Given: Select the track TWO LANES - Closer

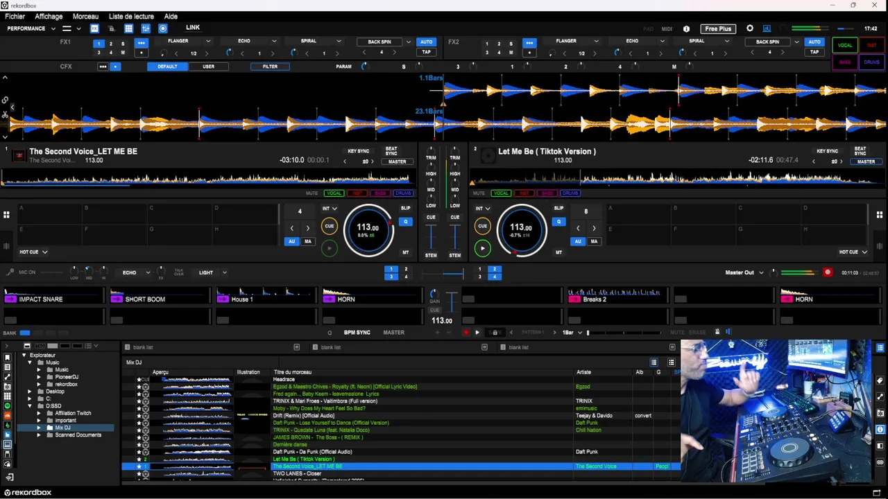Looking at the screenshot, I should click(x=297, y=473).
